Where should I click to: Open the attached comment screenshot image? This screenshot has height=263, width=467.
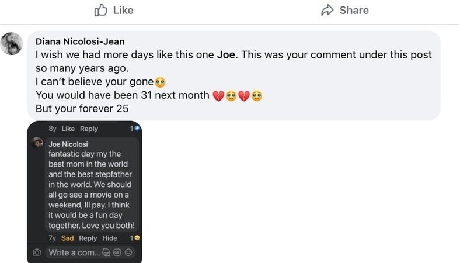click(85, 192)
